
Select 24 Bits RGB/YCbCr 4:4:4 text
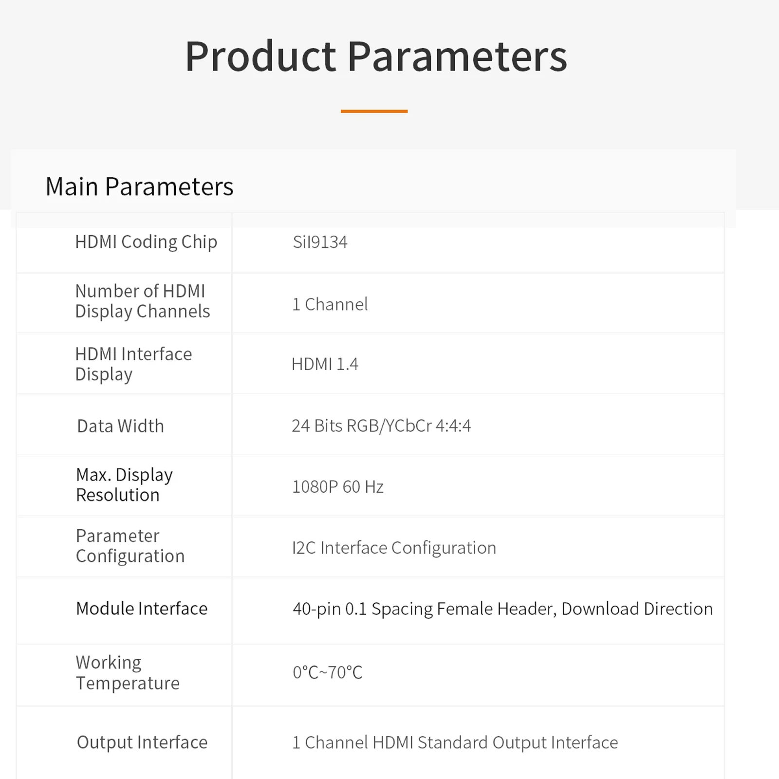coord(381,426)
